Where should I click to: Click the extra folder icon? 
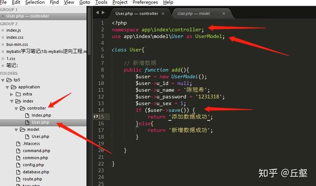[18, 94]
